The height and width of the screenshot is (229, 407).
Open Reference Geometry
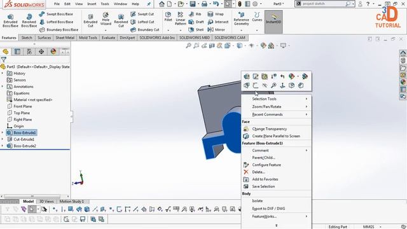pyautogui.click(x=241, y=18)
